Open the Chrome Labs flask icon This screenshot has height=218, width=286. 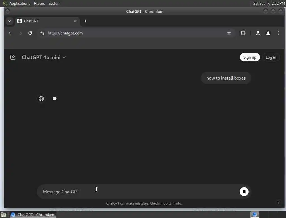[258, 33]
